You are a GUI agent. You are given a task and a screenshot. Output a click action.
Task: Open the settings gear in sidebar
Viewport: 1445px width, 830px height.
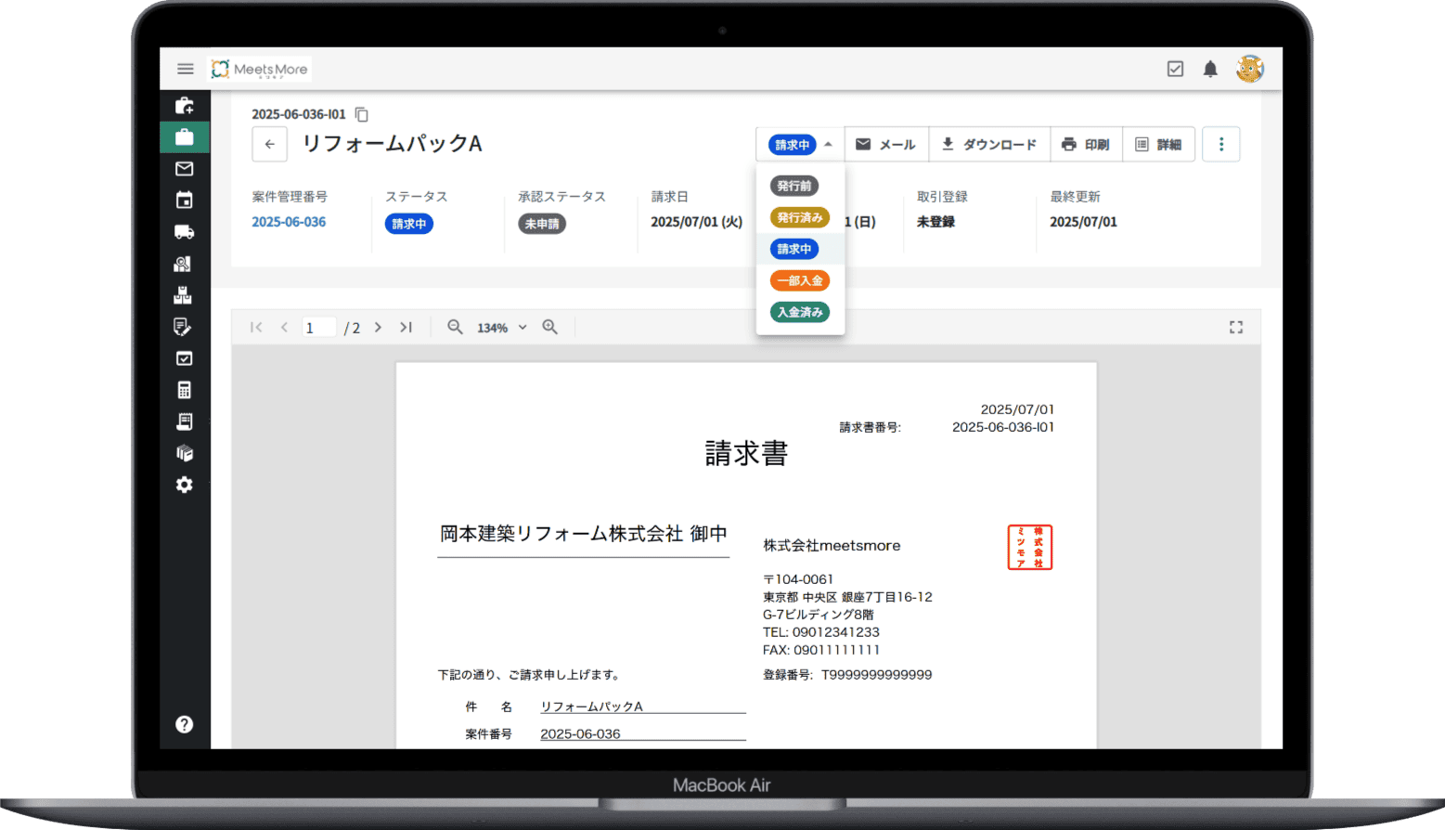coord(185,485)
